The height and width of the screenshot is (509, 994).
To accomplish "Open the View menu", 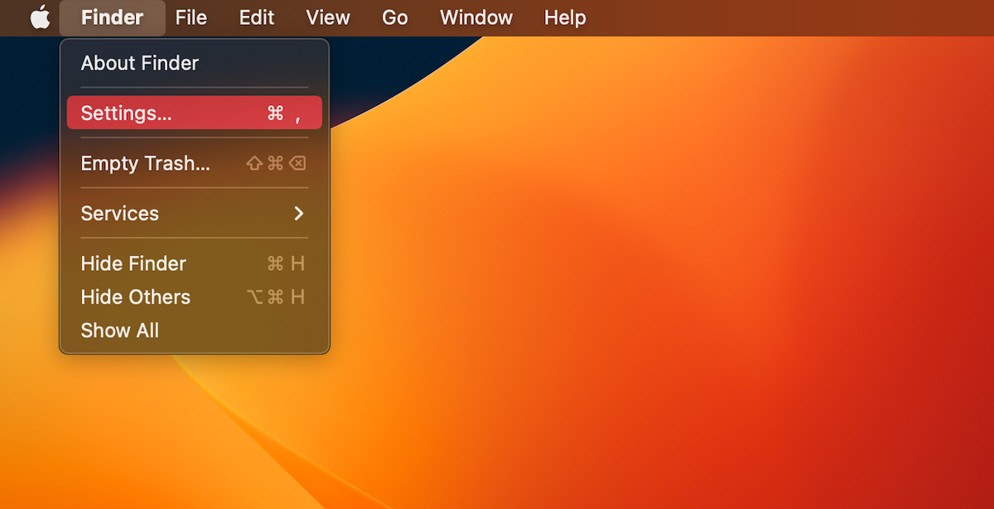I will click(328, 17).
